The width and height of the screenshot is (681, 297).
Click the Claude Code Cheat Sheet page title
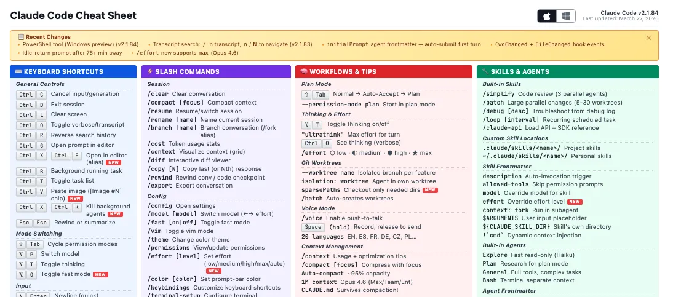coord(73,15)
